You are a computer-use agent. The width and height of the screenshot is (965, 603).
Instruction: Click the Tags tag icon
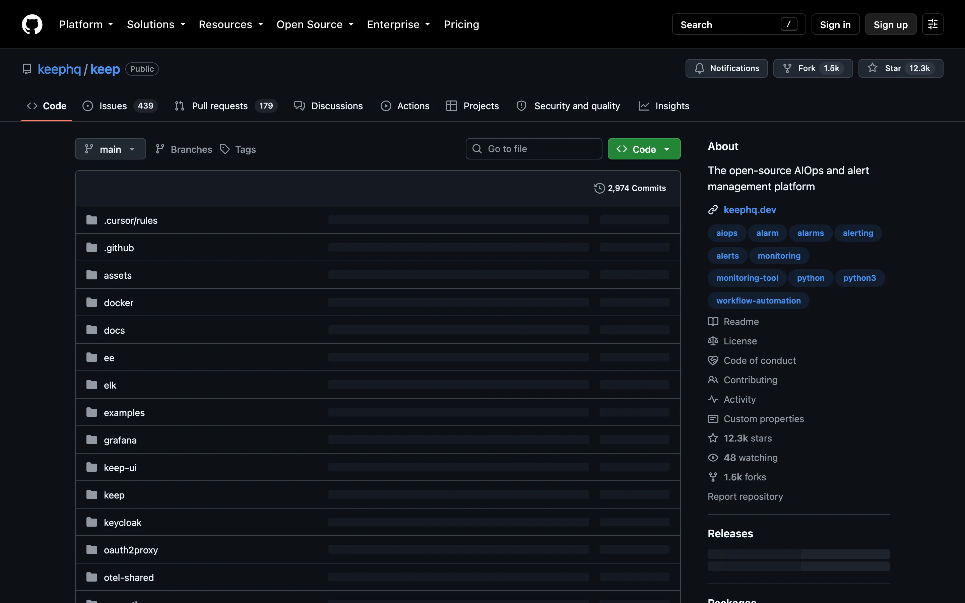225,149
